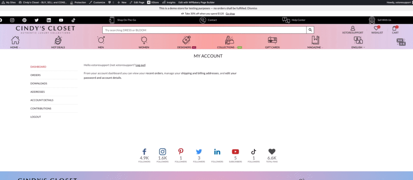Click the footer YouTube subscribers icon

[x=235, y=152]
